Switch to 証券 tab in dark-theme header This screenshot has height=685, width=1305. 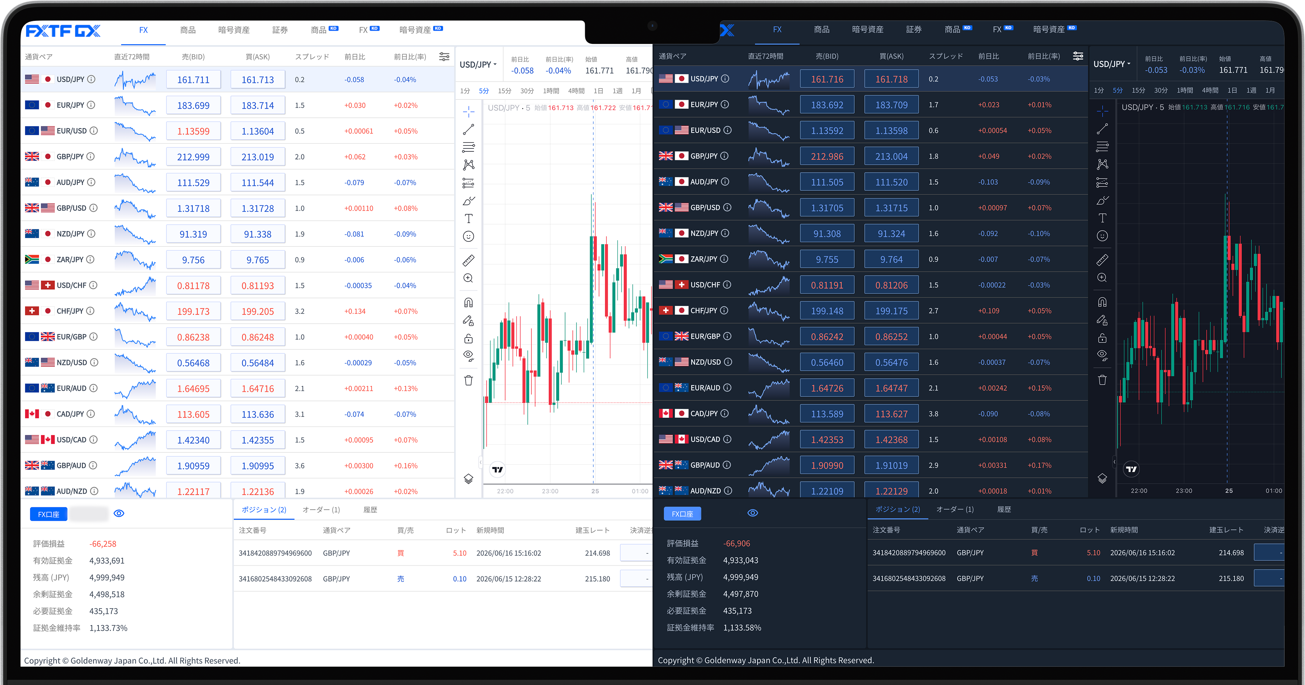(914, 29)
